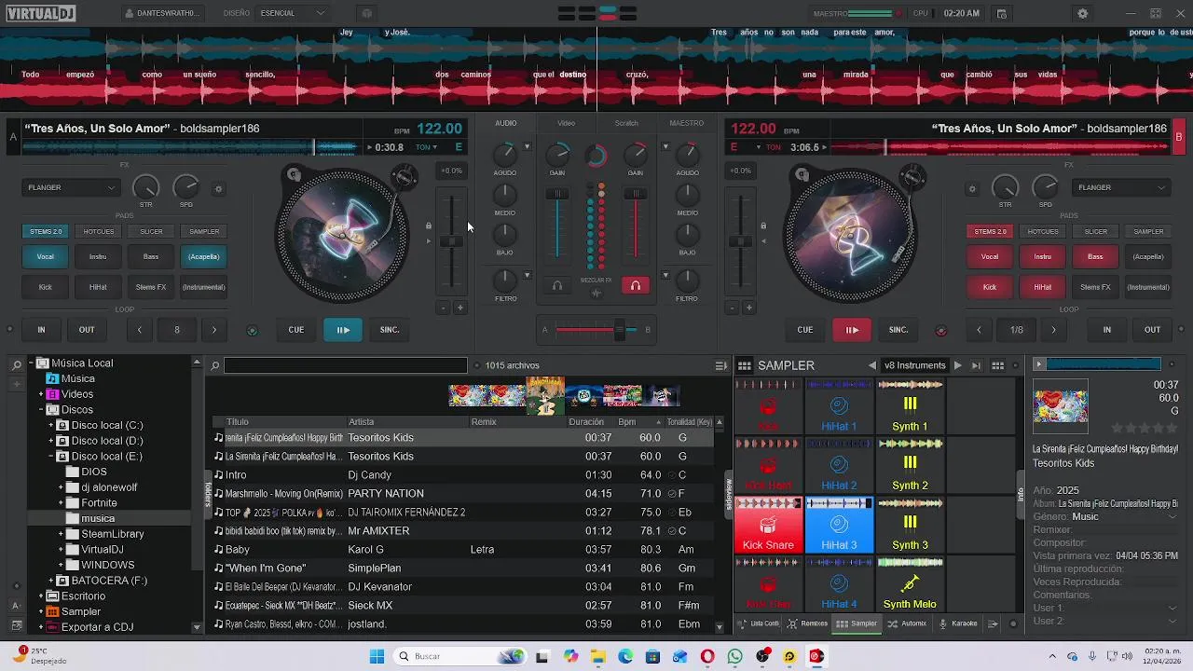The height and width of the screenshot is (671, 1193).
Task: Click the browser search input field
Action: click(x=345, y=365)
